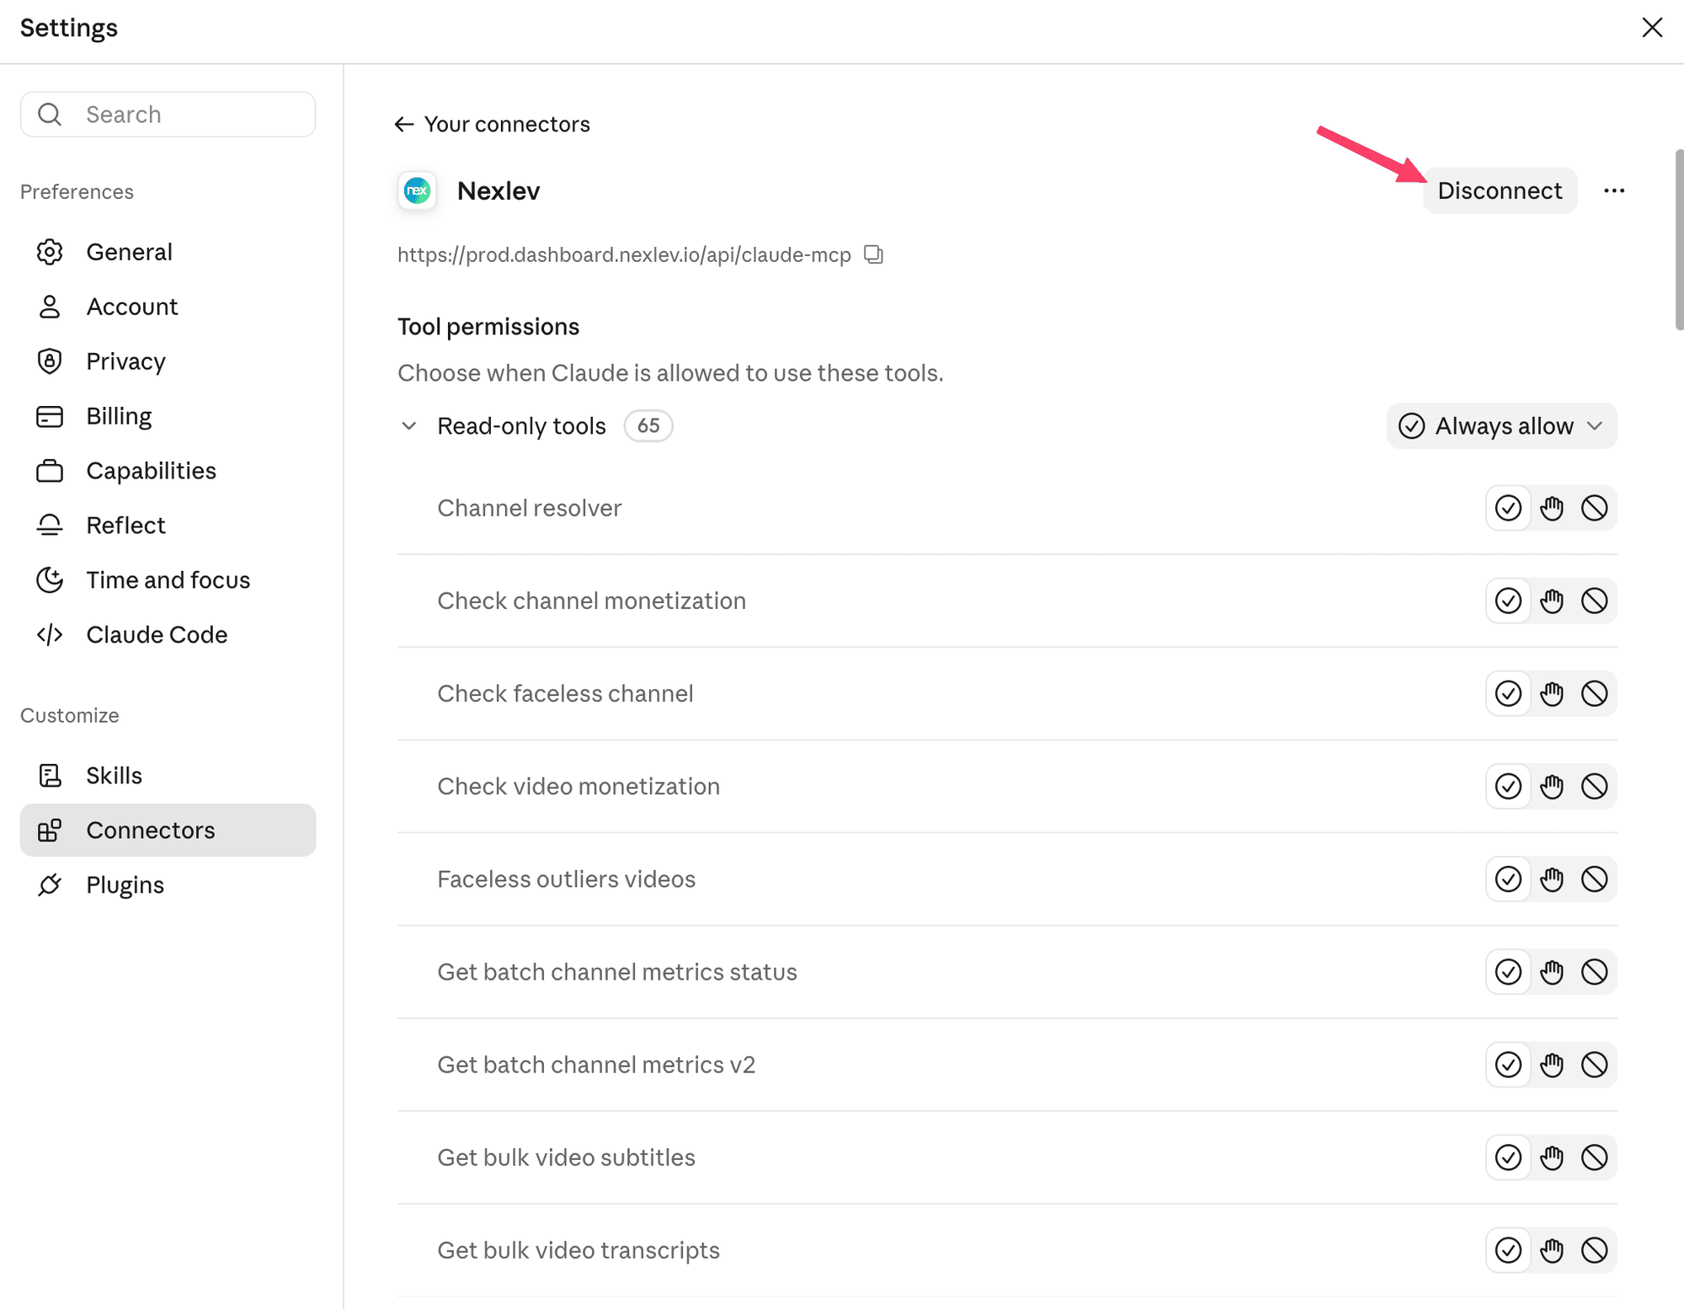Open the Account settings page
1684x1309 pixels.
click(x=168, y=307)
